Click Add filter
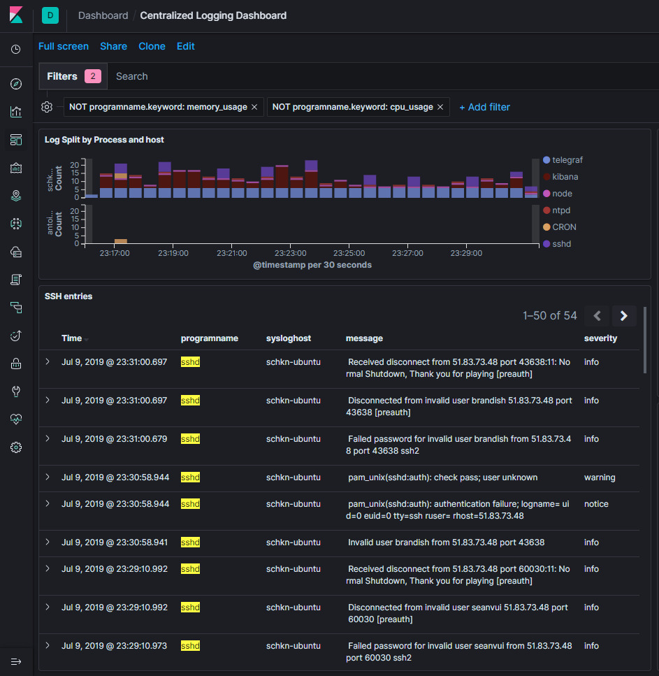Image resolution: width=659 pixels, height=676 pixels. (484, 107)
